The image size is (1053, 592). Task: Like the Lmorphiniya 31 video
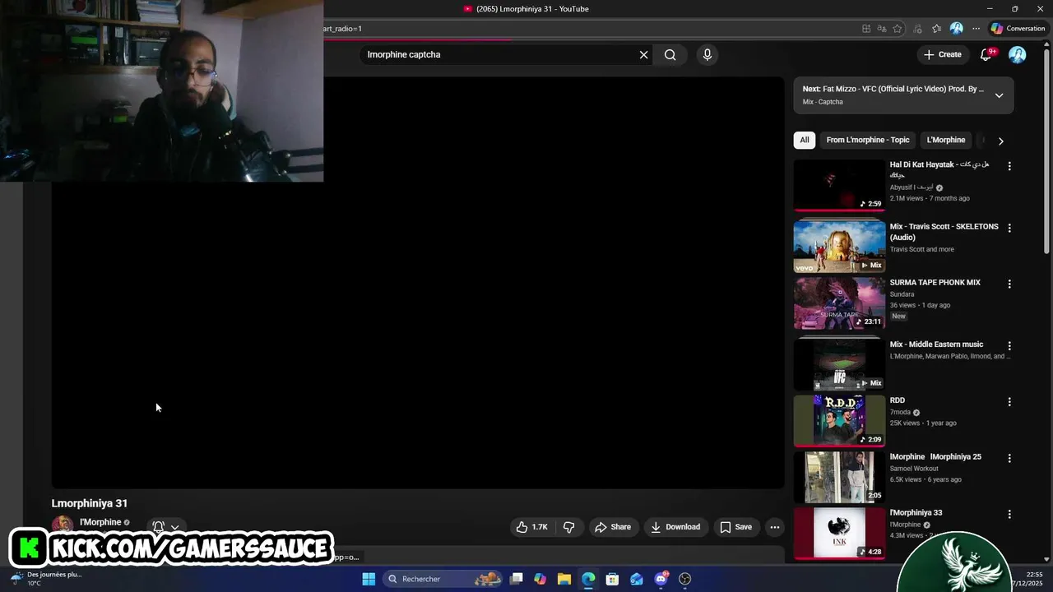(x=531, y=527)
